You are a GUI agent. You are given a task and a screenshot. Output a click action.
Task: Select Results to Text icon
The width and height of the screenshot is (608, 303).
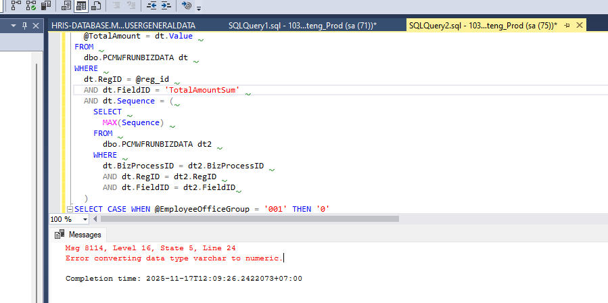[66, 6]
